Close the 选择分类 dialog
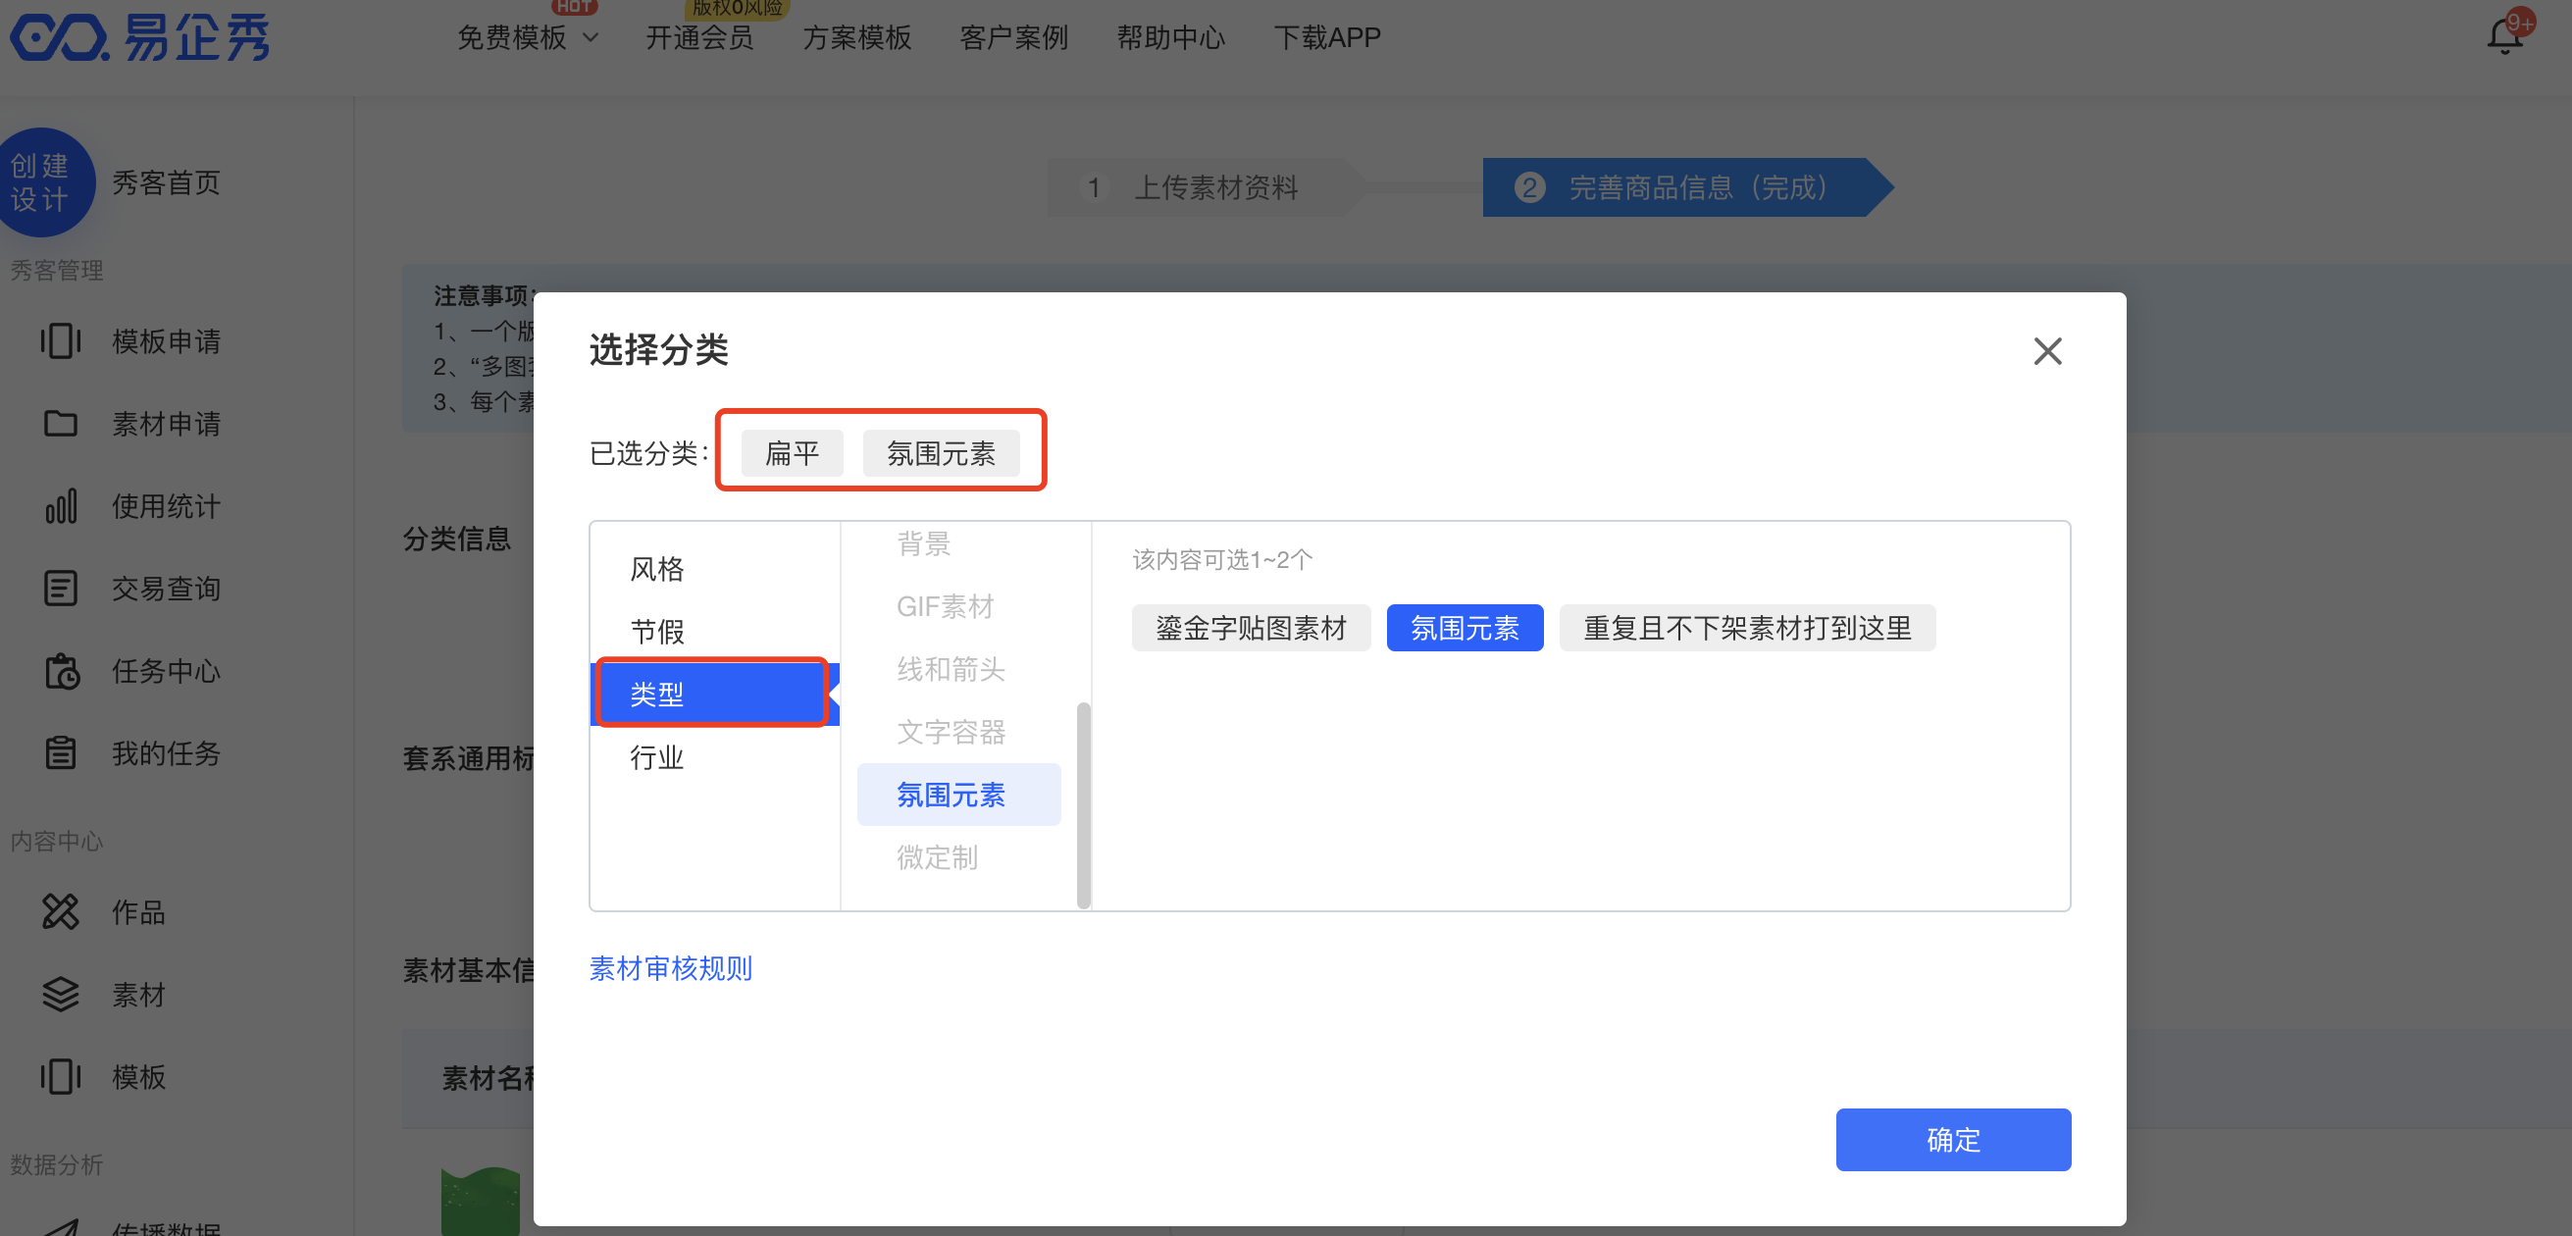The image size is (2572, 1236). click(2047, 350)
